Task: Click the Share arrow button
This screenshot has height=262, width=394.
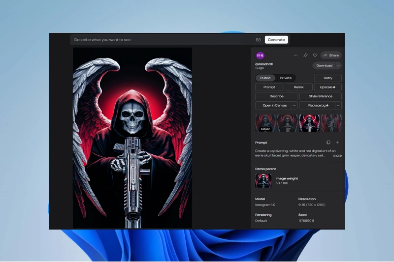Action: [x=331, y=56]
